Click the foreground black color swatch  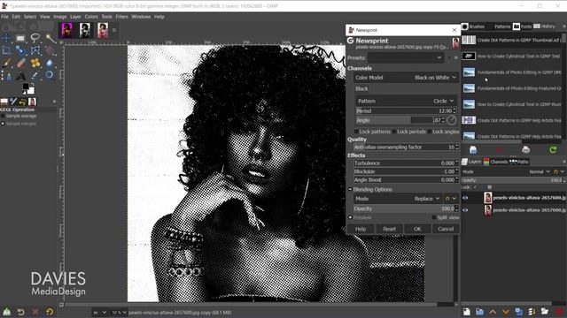tap(26, 87)
